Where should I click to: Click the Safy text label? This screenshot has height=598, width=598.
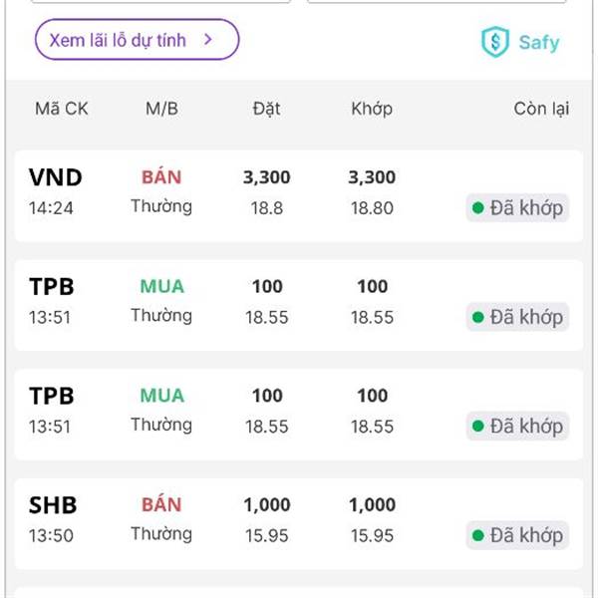[x=539, y=42]
